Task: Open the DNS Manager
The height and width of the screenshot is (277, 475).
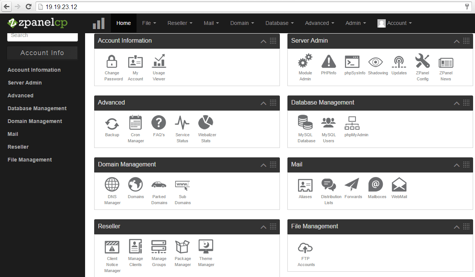Action: [x=112, y=191]
